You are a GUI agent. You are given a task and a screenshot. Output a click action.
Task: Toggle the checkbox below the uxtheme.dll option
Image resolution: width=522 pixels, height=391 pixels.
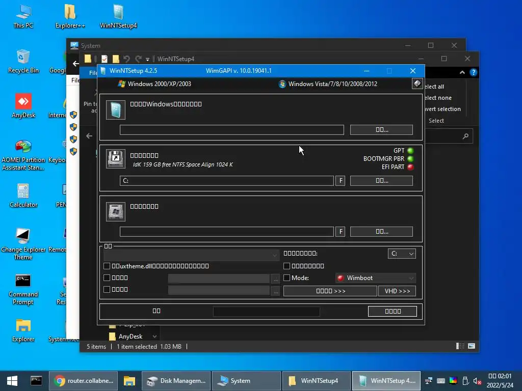tap(107, 277)
